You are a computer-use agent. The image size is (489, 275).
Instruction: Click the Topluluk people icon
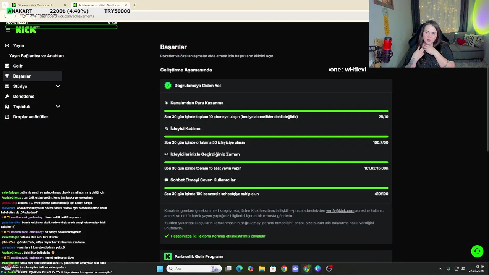pos(7,107)
